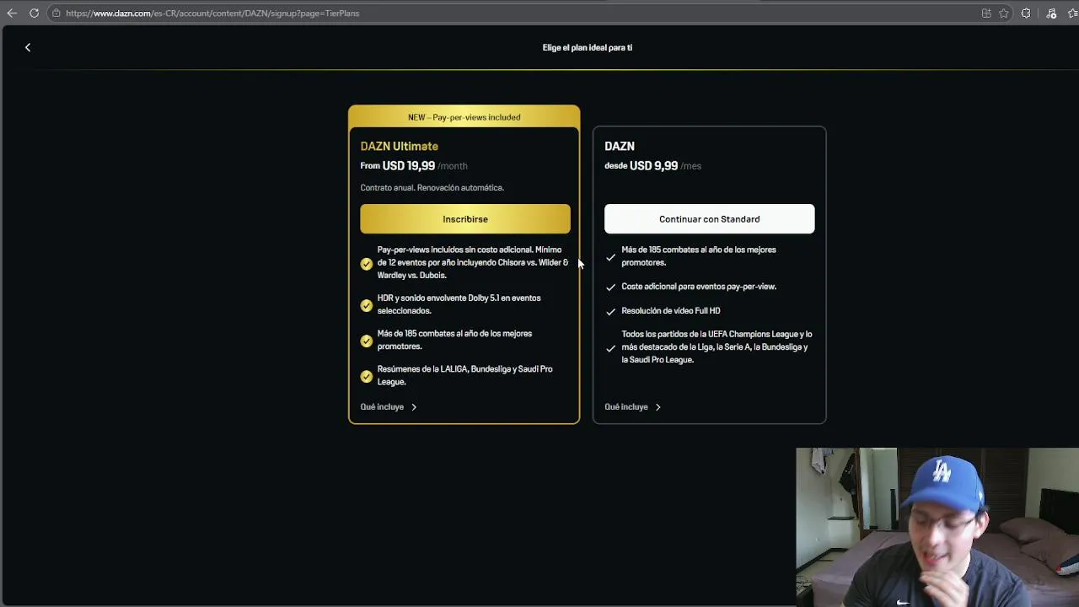Open the media control icon in toolbar
The width and height of the screenshot is (1079, 607).
tap(1051, 13)
